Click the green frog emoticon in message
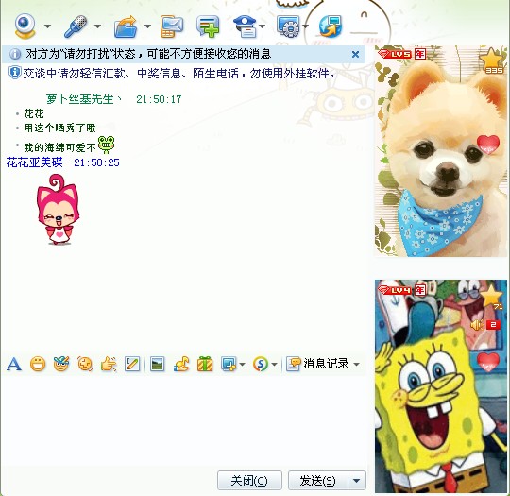The height and width of the screenshot is (496, 510). (x=107, y=145)
